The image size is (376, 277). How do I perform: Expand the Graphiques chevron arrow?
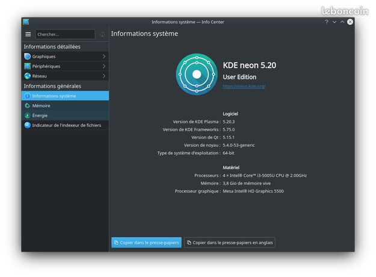104,57
